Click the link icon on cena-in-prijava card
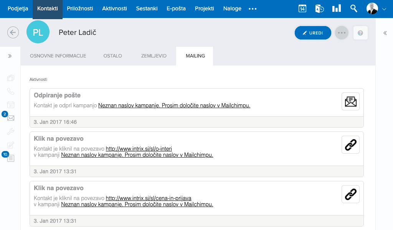393x230 pixels. coord(350,194)
